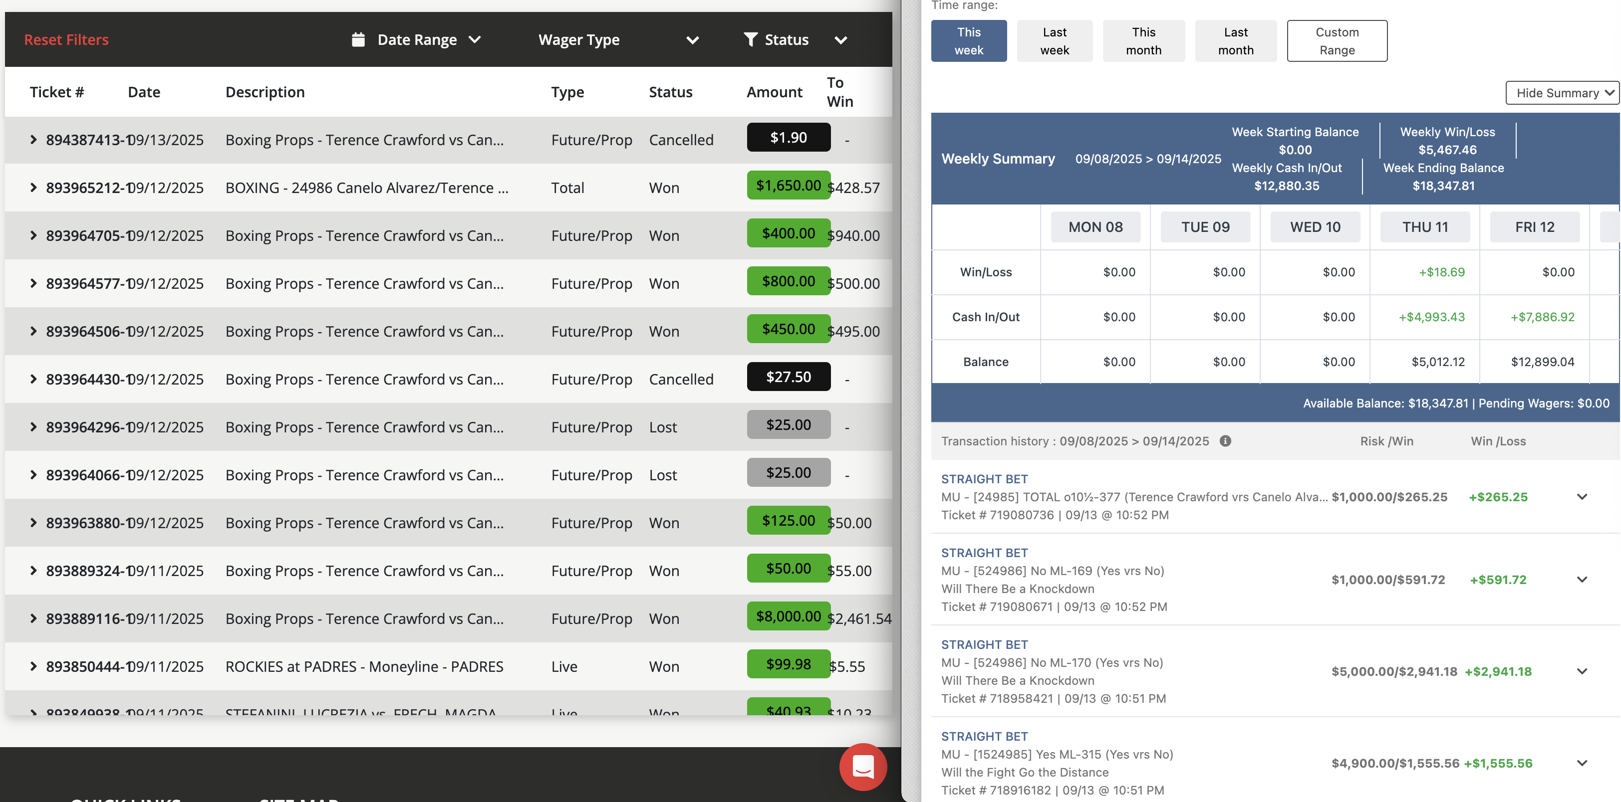
Task: Select the Last month time range
Action: click(1235, 41)
